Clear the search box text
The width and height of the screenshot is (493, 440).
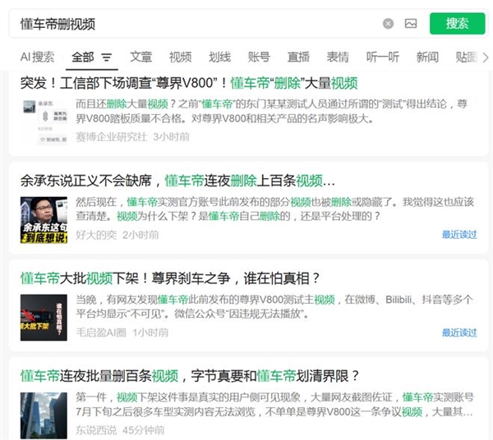click(x=388, y=24)
